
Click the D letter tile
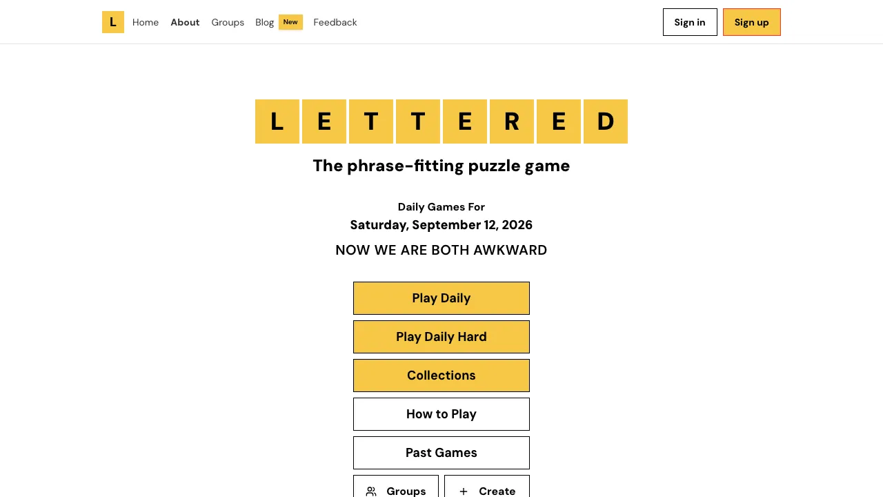click(606, 121)
